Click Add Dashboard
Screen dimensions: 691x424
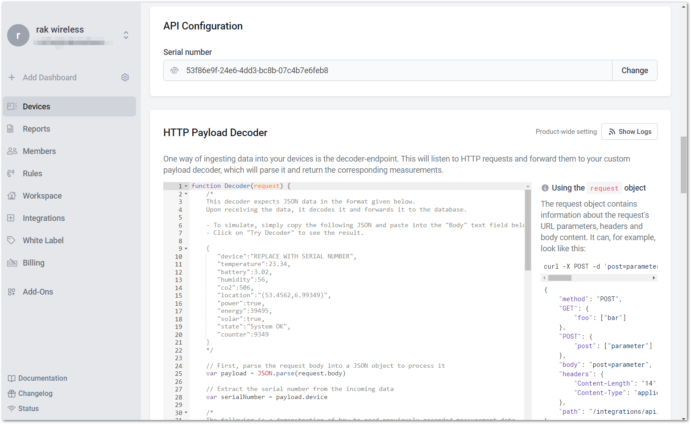(50, 77)
